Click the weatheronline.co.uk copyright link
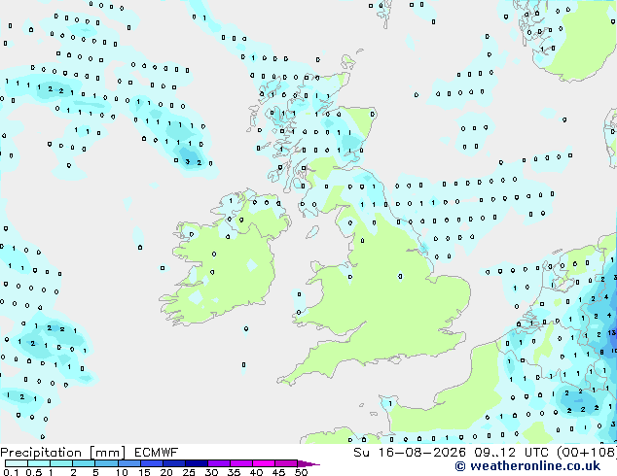 [x=527, y=466]
